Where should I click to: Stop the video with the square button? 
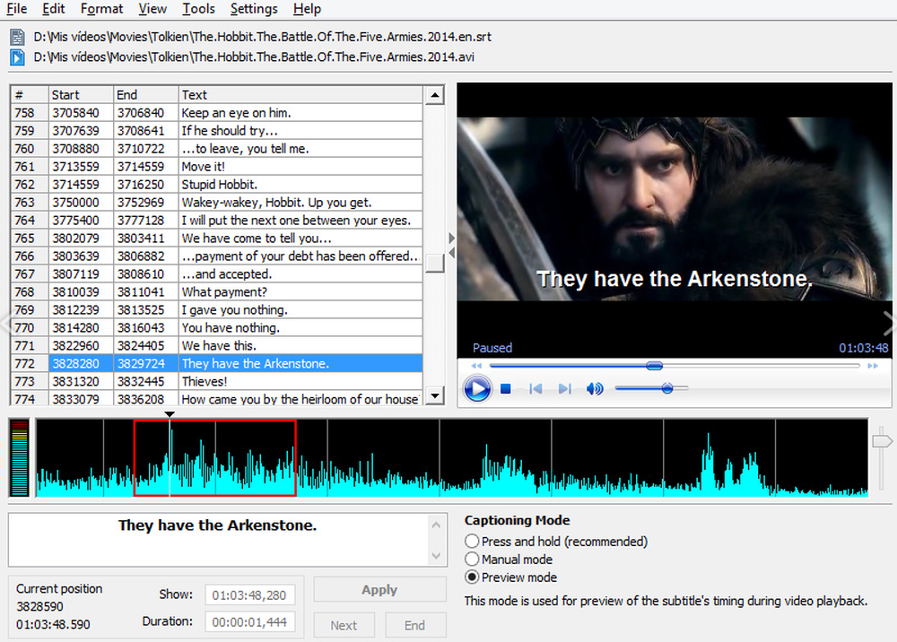click(x=506, y=389)
